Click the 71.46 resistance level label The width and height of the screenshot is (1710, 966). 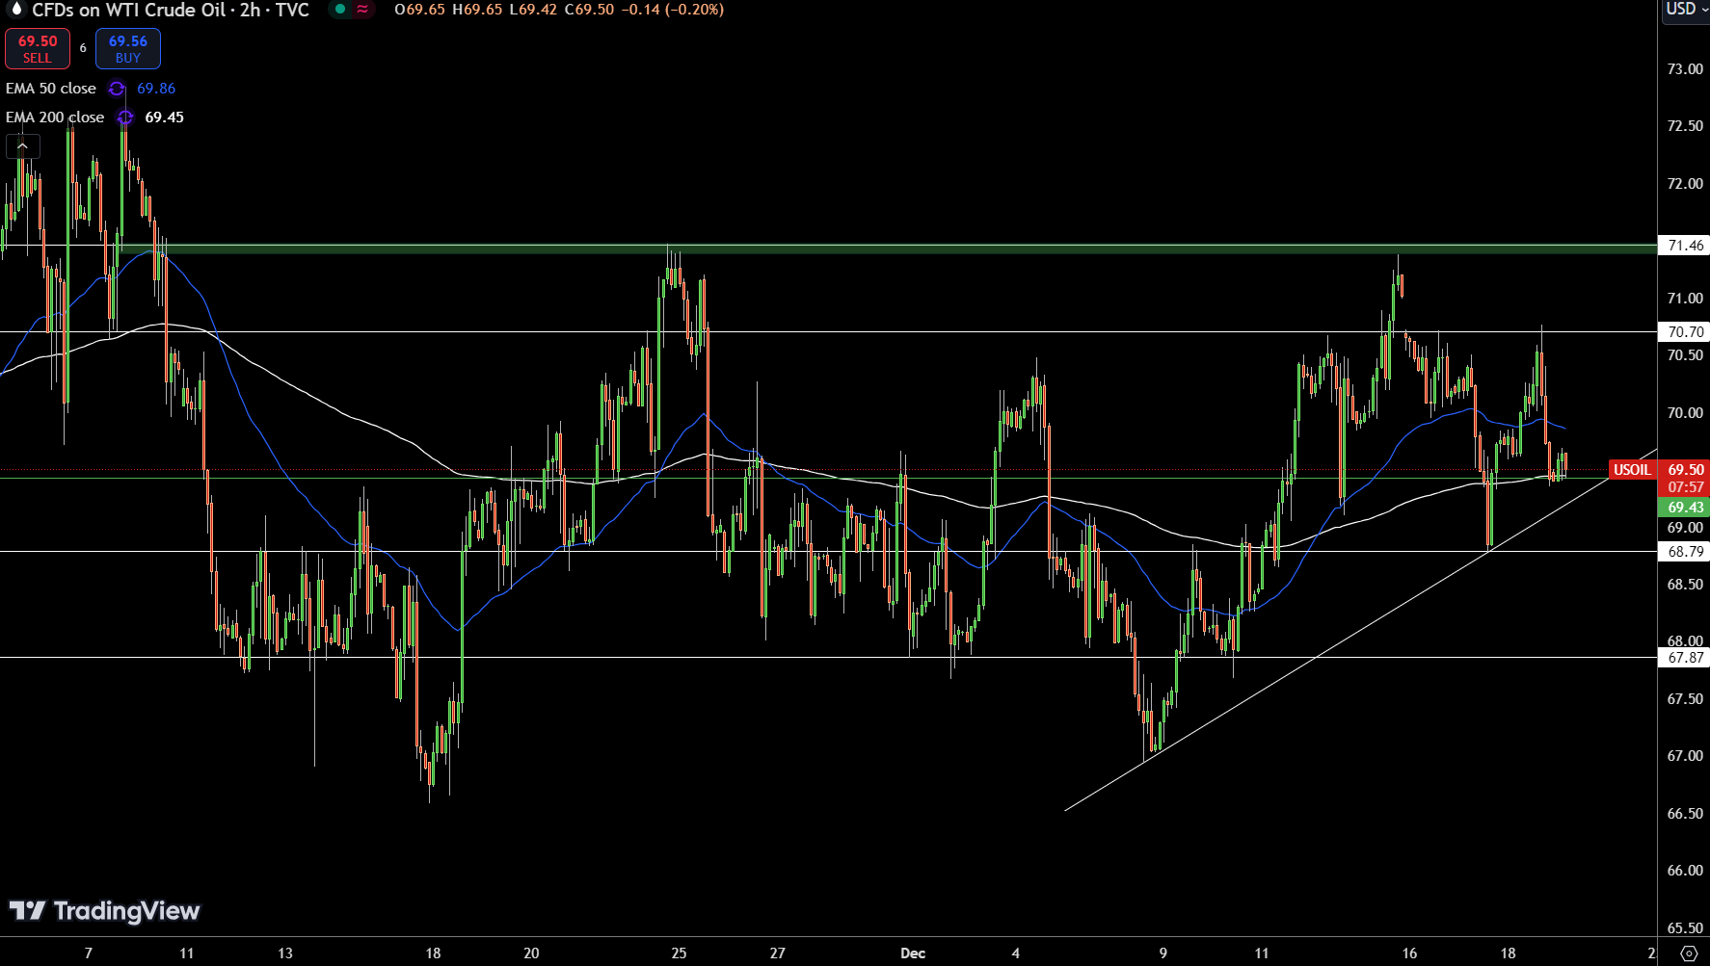(x=1685, y=246)
